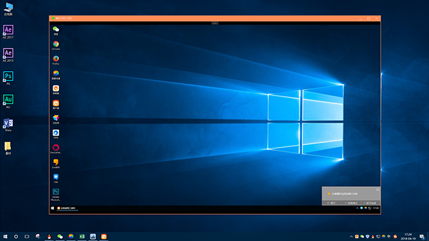Minimize the orange remote control window
The height and width of the screenshot is (241, 429).
(360, 19)
